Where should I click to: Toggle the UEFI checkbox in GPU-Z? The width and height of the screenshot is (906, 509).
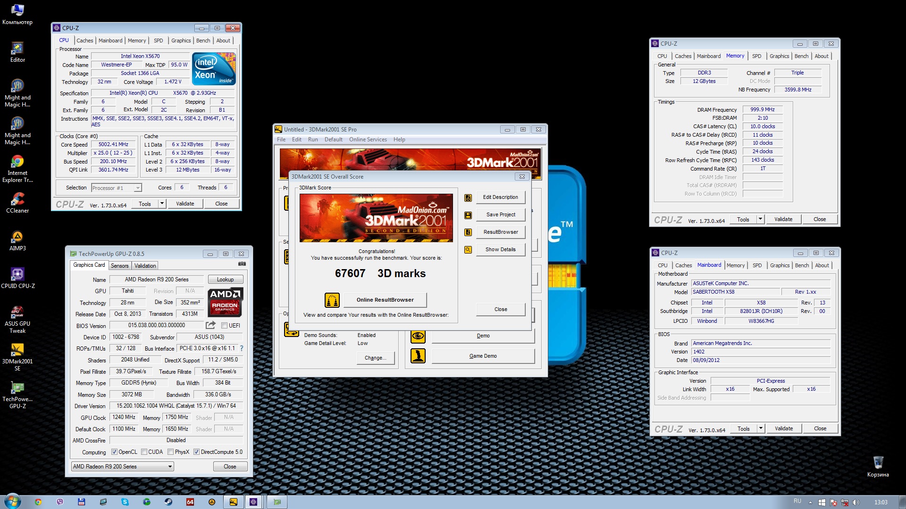[x=225, y=326]
